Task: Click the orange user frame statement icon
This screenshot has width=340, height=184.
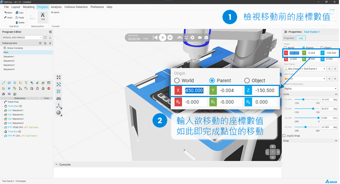Action: 20,83
